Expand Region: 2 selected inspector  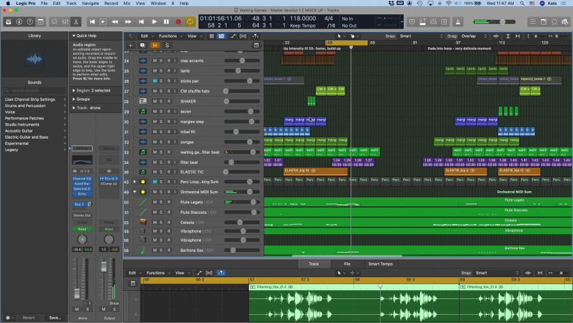pyautogui.click(x=74, y=90)
